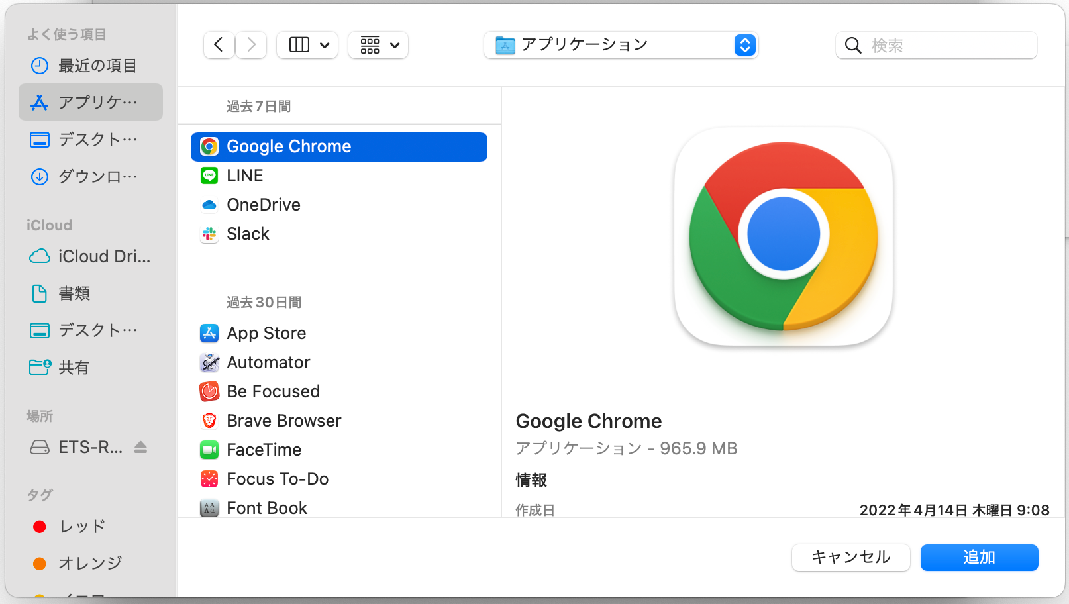Click the App Store app icon
The width and height of the screenshot is (1069, 604).
(209, 333)
